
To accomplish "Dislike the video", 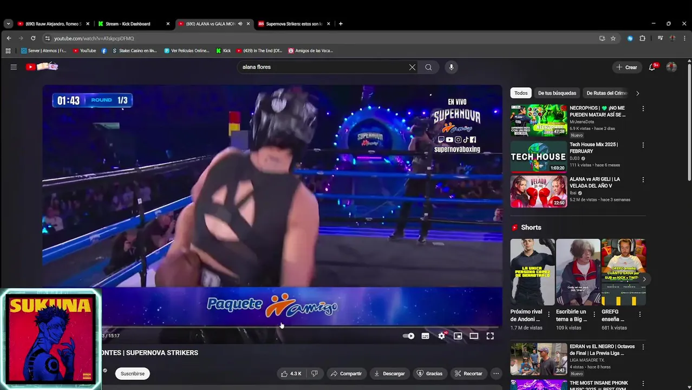I will pyautogui.click(x=315, y=374).
